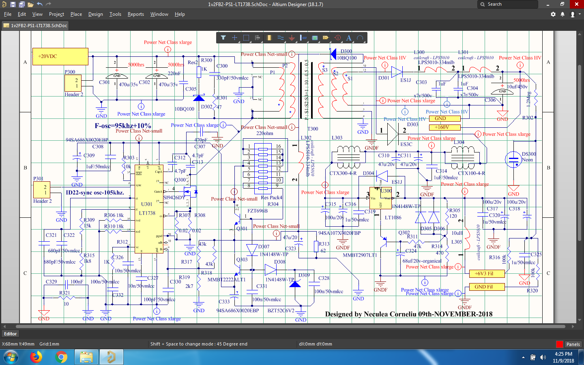Select the +6V3 Fil port
Viewport: 584px width, 365px height.
pos(487,274)
